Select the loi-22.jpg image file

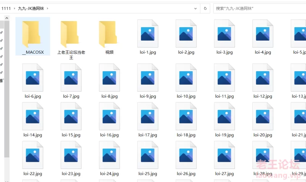pos(33,158)
